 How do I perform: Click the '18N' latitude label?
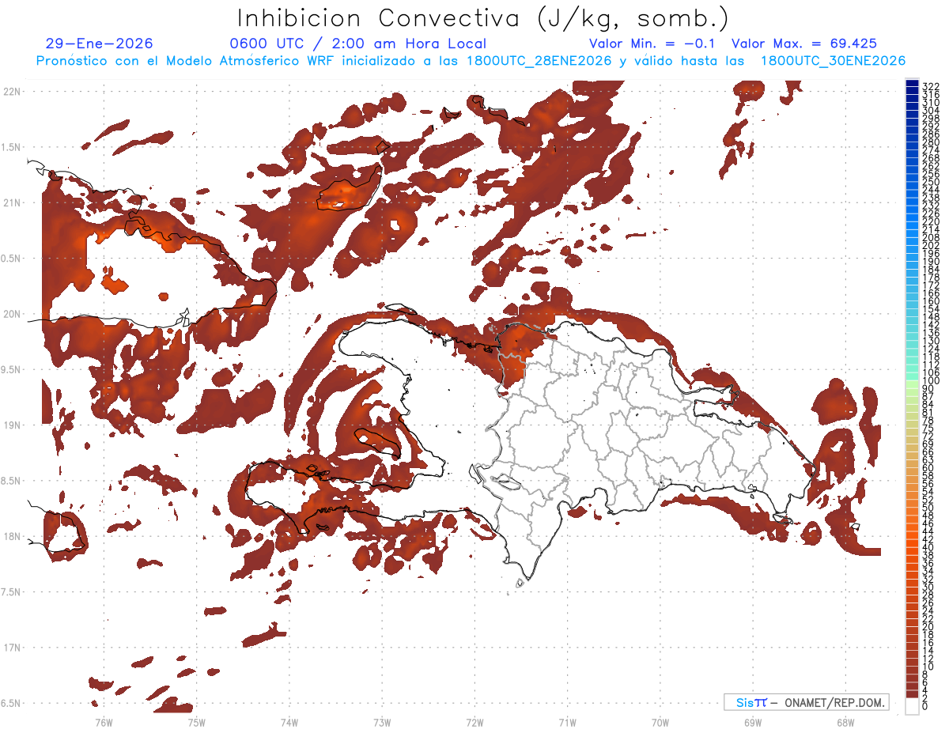(x=11, y=536)
